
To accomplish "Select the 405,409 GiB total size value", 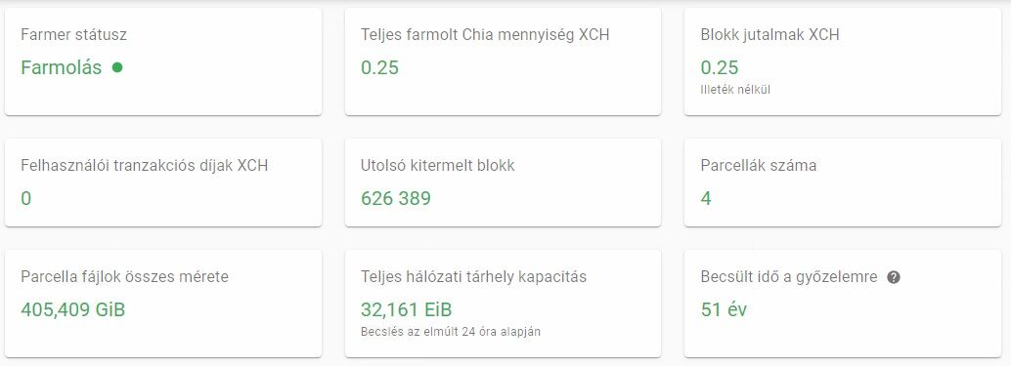I will coord(73,310).
